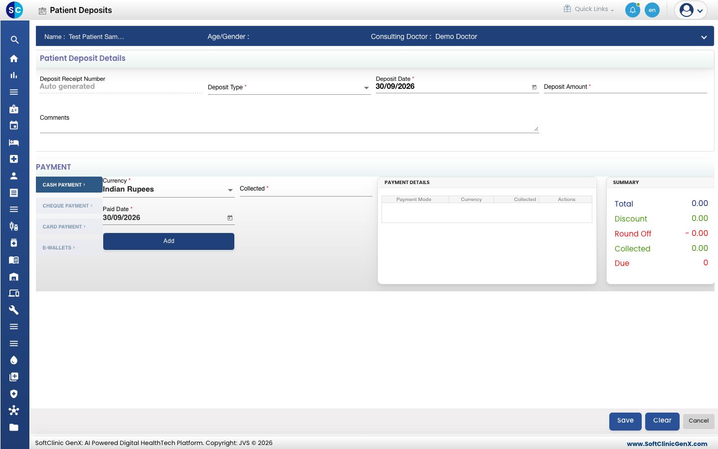
Task: Focus the Deposit Amount field
Action: click(x=625, y=87)
